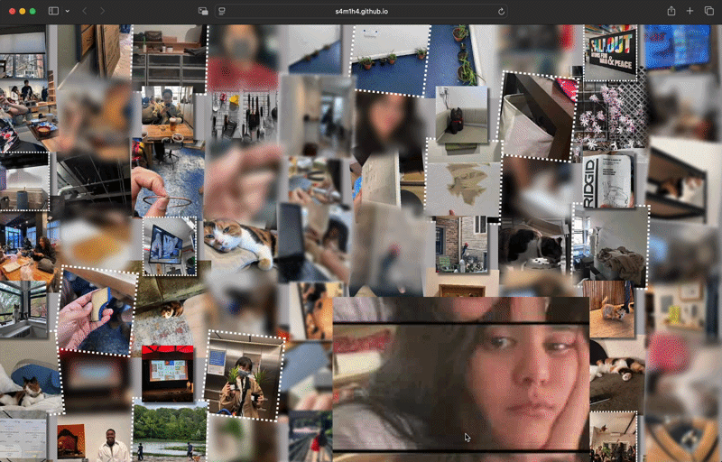Open the Reader view icon beside address bar
This screenshot has height=462, width=722.
tap(222, 11)
